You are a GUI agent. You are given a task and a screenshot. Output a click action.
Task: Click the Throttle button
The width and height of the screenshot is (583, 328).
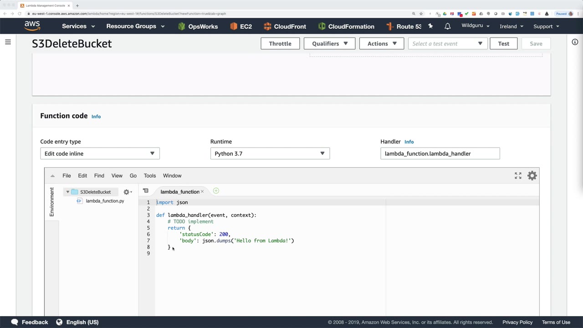tap(280, 44)
